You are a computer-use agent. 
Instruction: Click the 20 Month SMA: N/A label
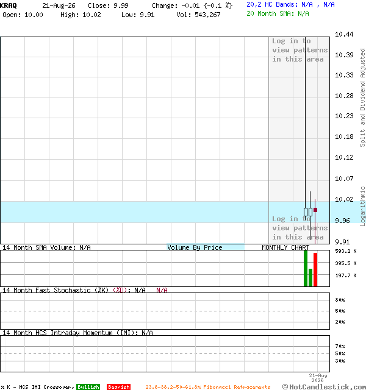278,13
